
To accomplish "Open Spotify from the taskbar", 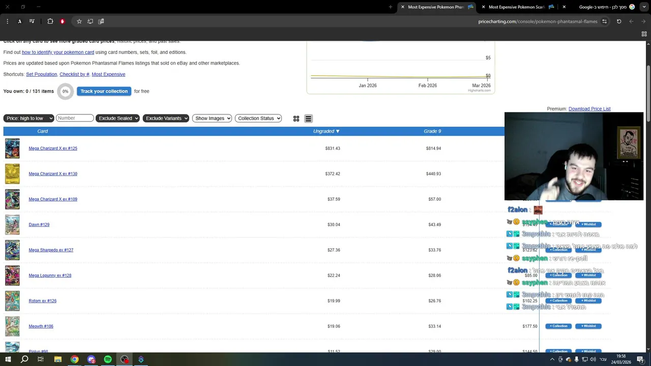I will [x=108, y=359].
